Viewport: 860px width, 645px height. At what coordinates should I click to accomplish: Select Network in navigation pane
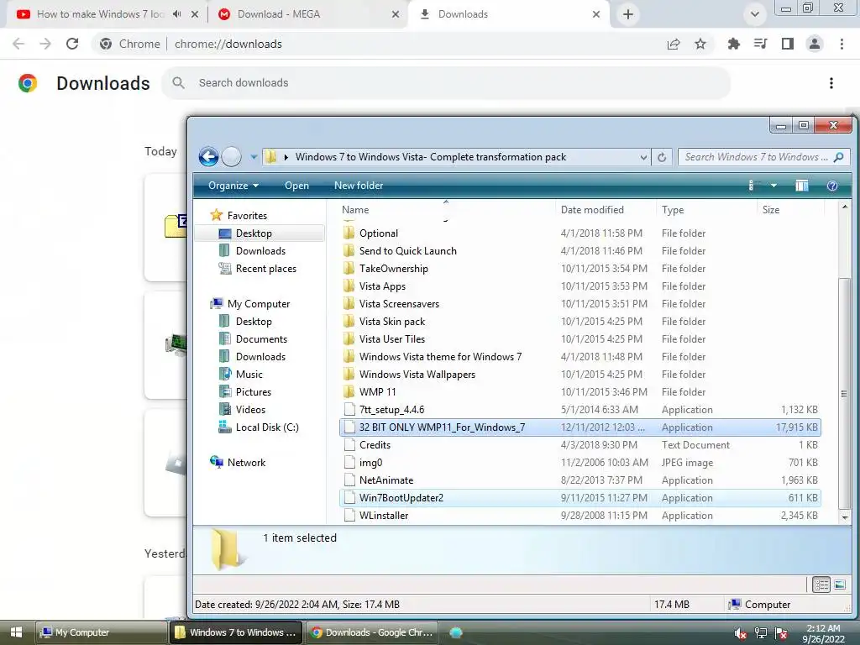point(246,463)
